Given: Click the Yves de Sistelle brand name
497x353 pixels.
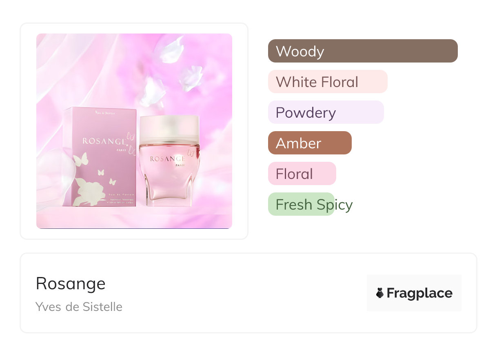Looking at the screenshot, I should click(x=79, y=307).
